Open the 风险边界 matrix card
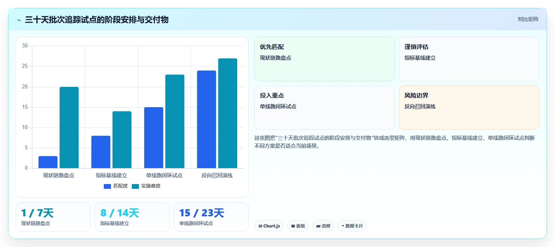 coord(469,108)
